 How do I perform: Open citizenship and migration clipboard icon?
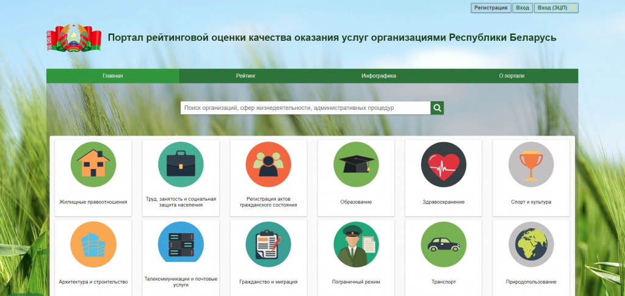[x=268, y=244]
